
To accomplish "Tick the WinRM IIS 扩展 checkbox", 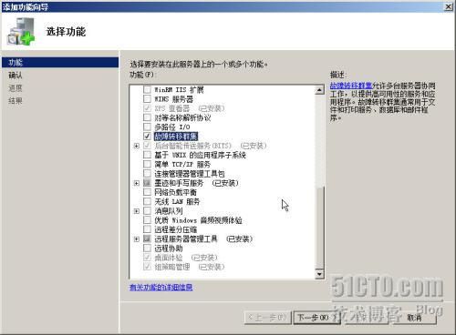I will 147,89.
